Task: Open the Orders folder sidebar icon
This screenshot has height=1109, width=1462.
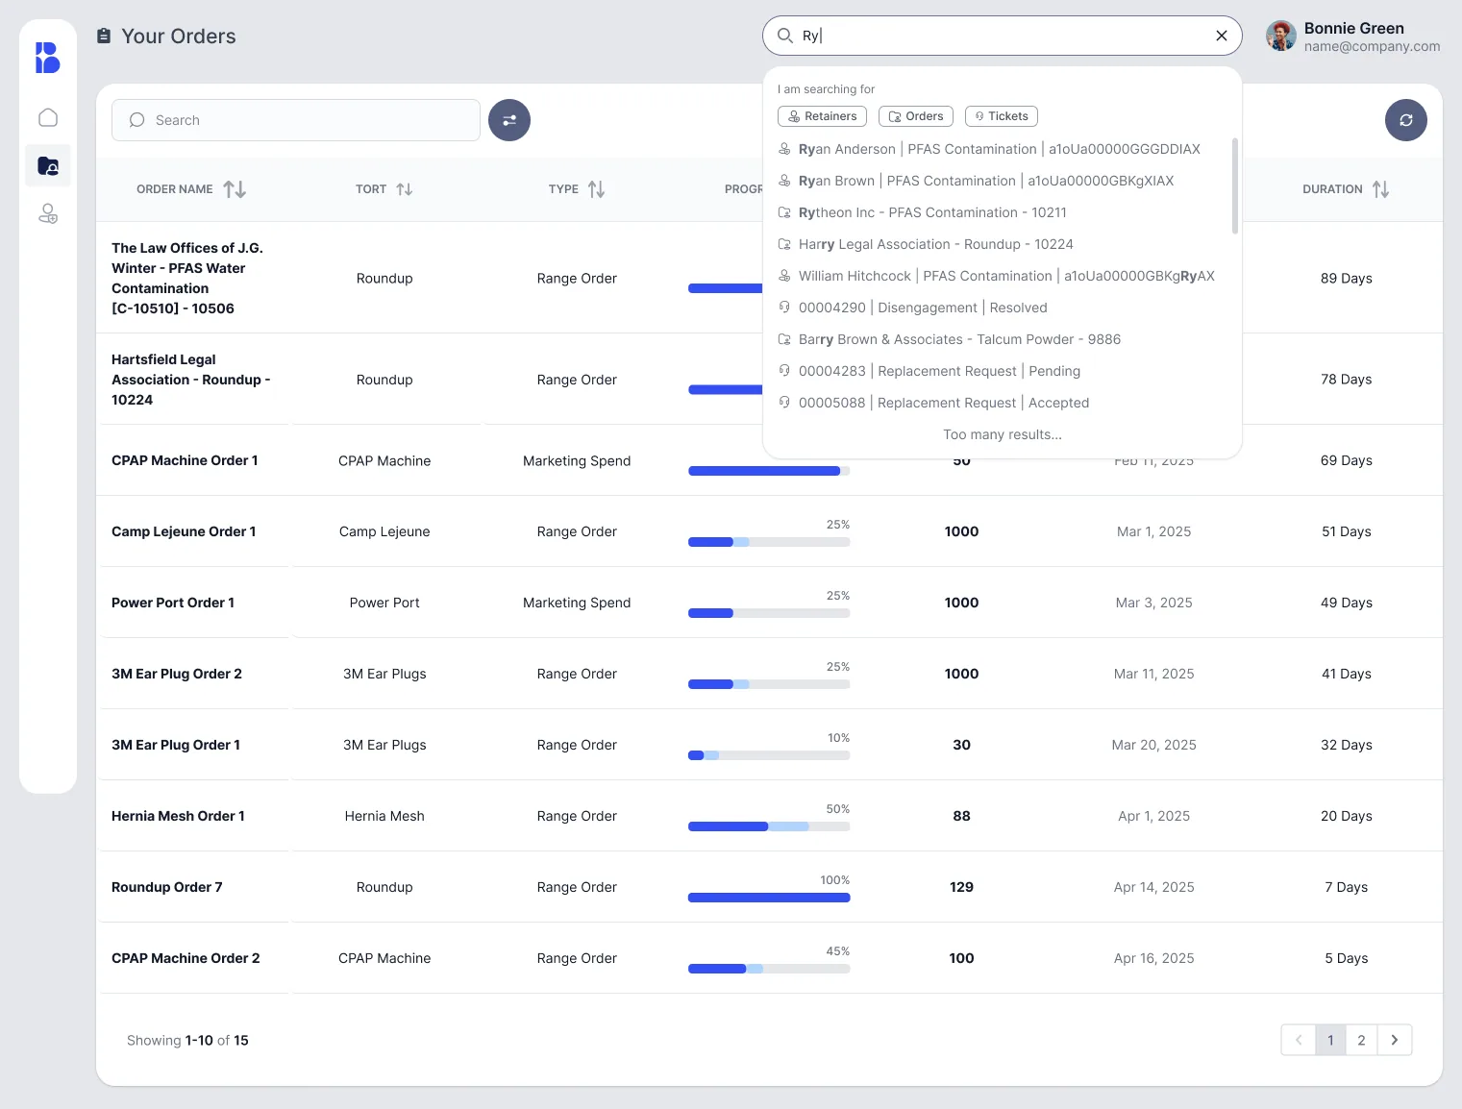Action: pyautogui.click(x=48, y=165)
